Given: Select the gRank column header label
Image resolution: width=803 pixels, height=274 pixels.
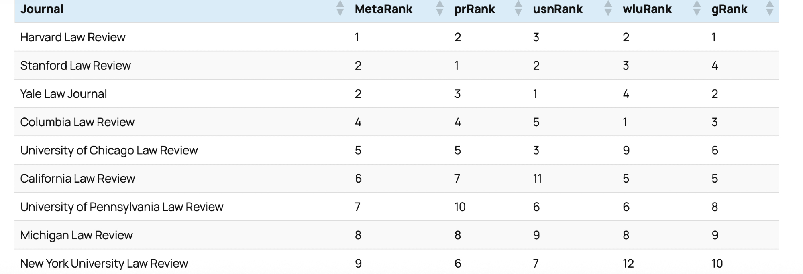Looking at the screenshot, I should pos(729,9).
